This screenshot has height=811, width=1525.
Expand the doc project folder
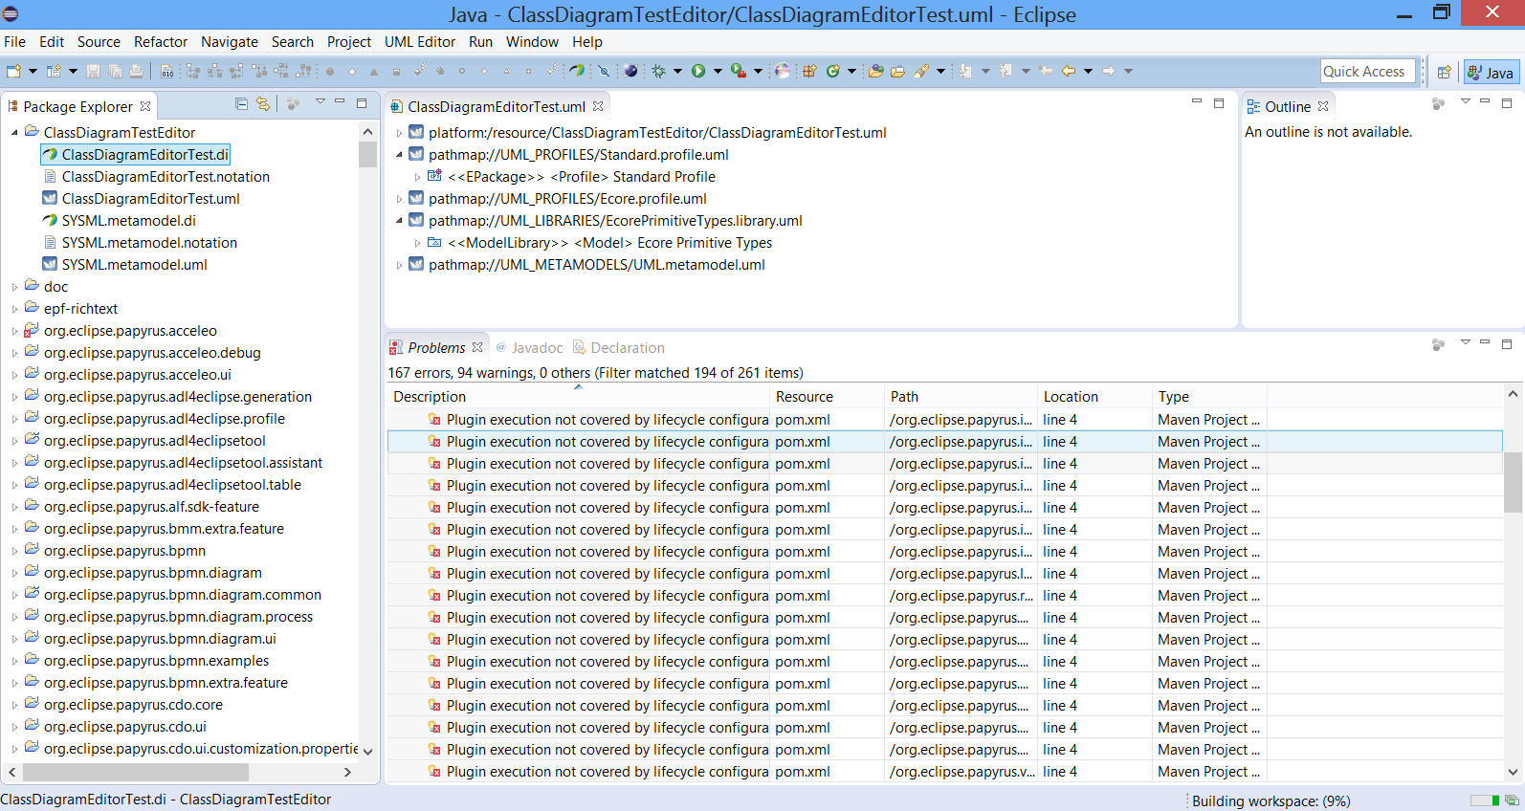tap(14, 286)
